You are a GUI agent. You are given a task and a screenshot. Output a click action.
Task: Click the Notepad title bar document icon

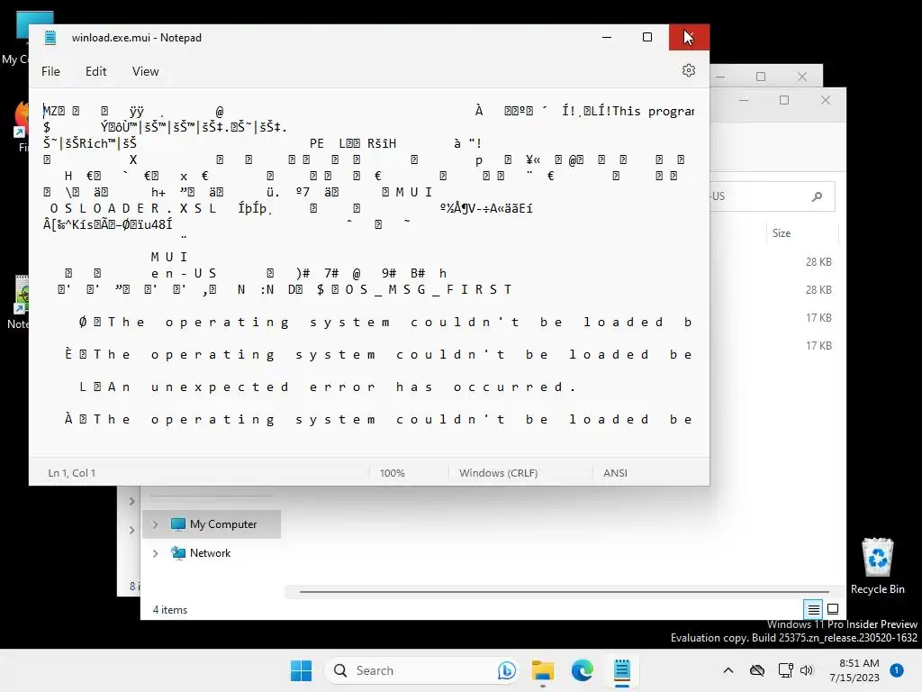click(50, 38)
